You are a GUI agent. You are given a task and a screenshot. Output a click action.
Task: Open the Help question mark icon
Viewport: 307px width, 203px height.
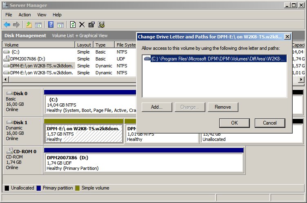(51, 25)
